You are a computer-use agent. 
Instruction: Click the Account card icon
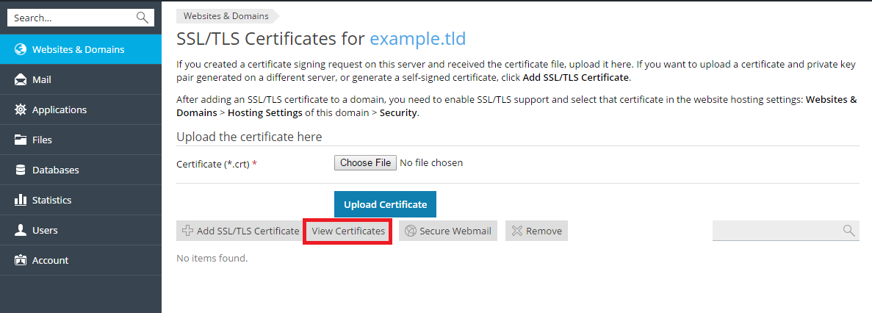21,261
